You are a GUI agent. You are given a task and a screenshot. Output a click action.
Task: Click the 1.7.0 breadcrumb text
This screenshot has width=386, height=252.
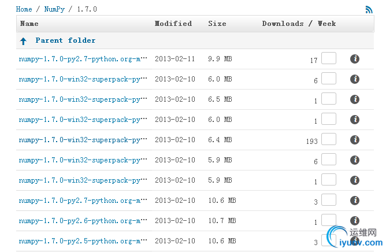(87, 9)
